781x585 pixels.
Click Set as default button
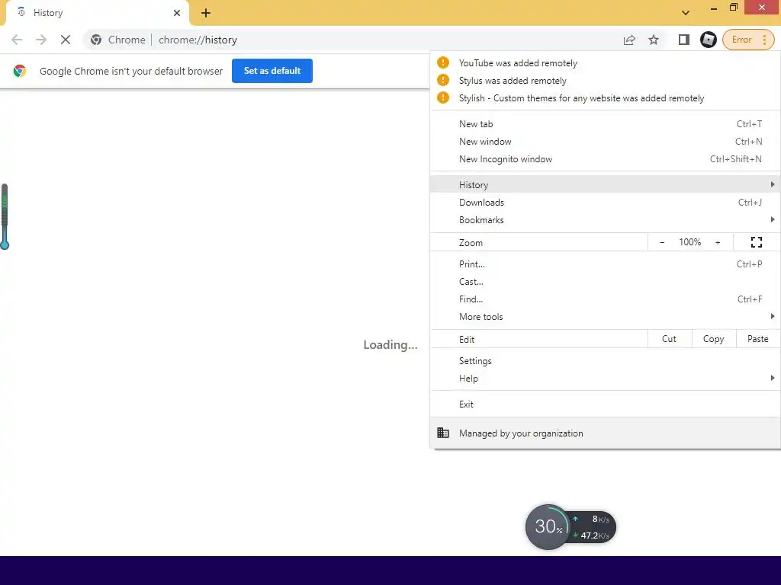(x=272, y=71)
